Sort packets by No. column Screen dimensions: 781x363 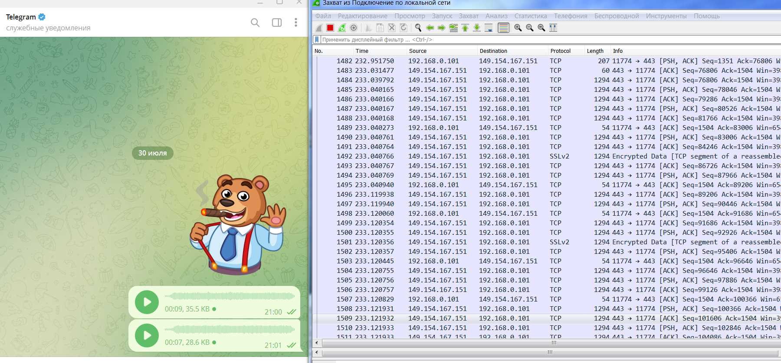(333, 51)
